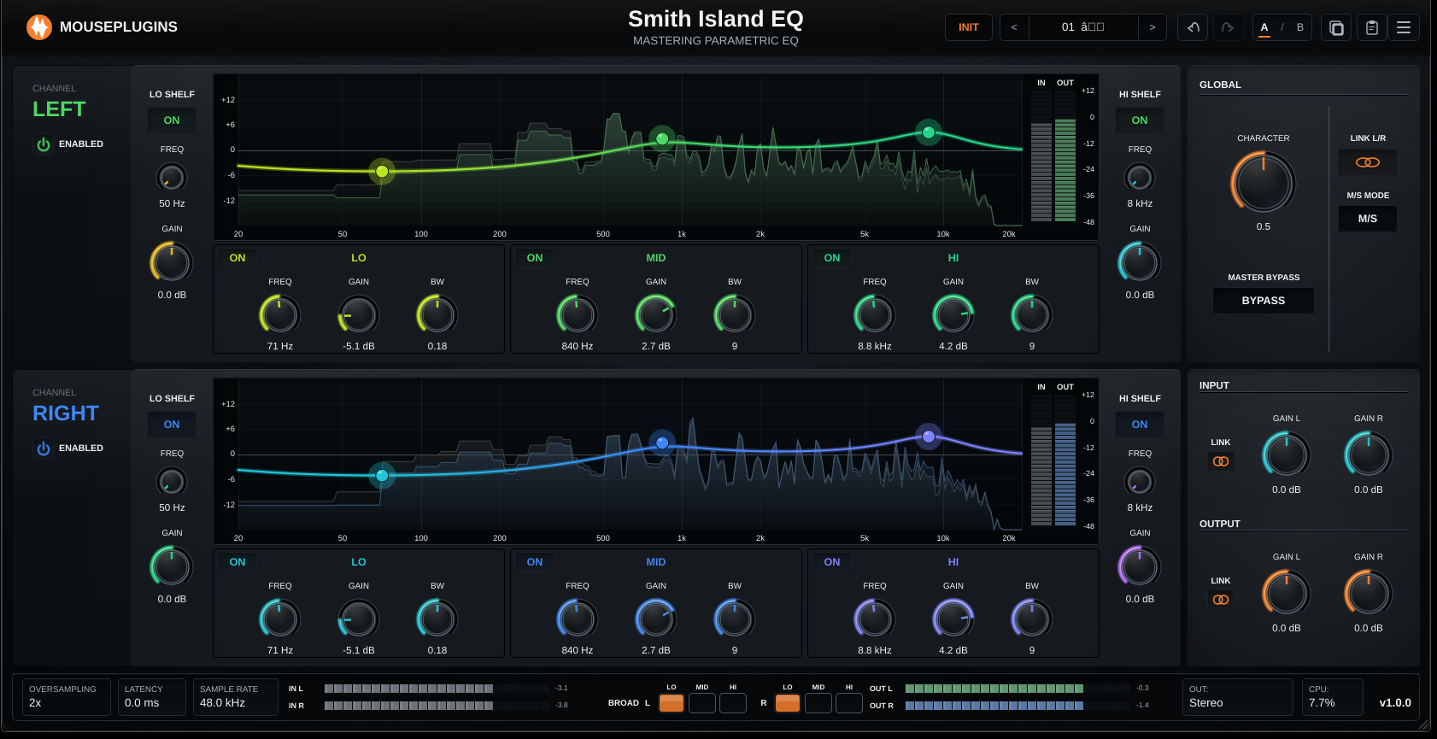Toggle the LEFT channel power icon
Screen dimensions: 1437x739
(x=44, y=144)
